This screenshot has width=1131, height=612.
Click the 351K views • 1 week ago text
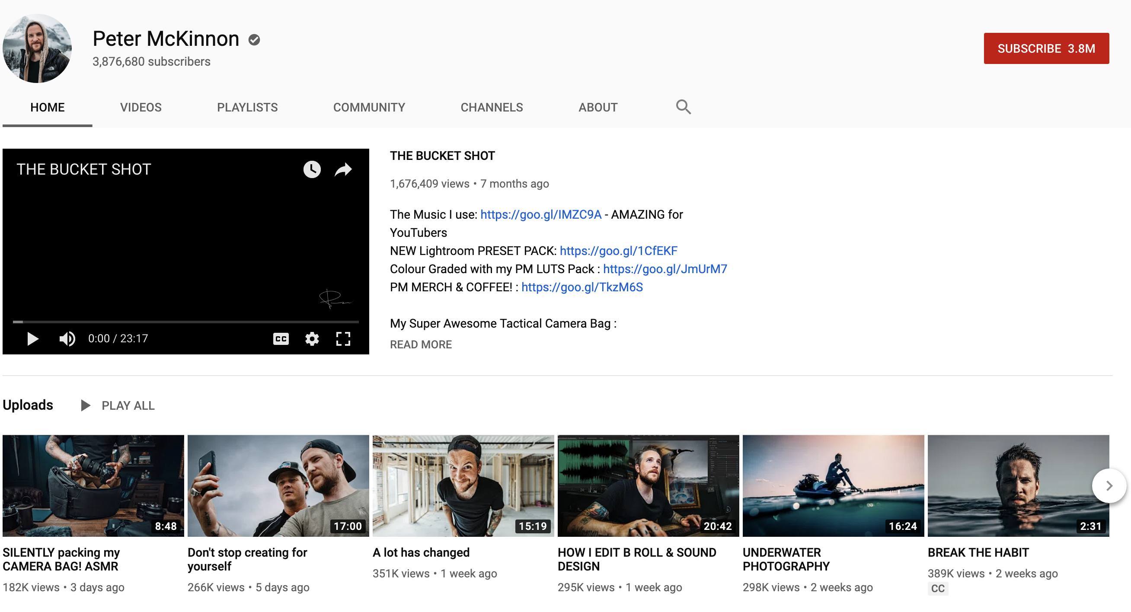point(435,574)
